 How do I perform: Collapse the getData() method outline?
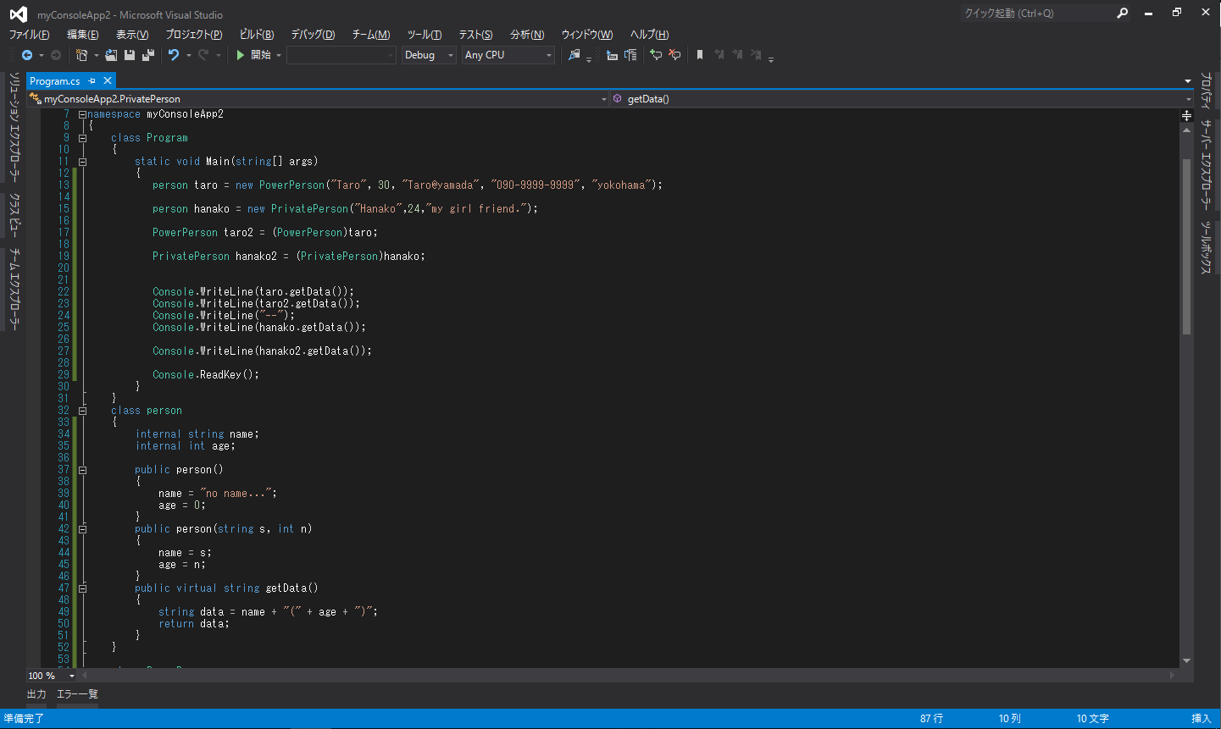pyautogui.click(x=82, y=588)
